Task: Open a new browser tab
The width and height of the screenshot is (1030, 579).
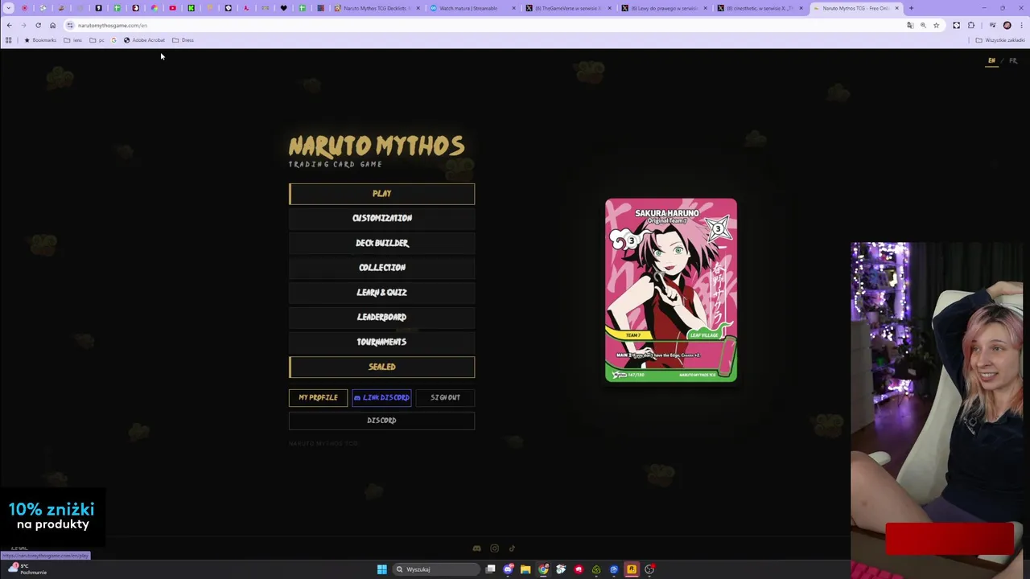Action: (x=911, y=8)
